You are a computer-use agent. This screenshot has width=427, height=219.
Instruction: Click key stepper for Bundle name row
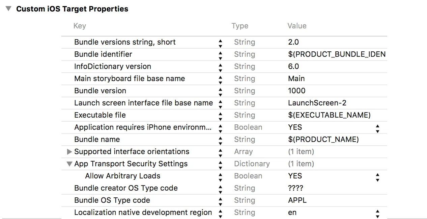(220, 140)
